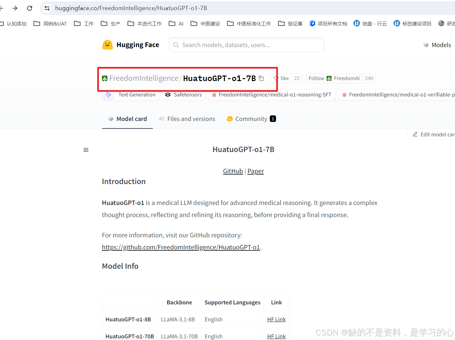This screenshot has width=455, height=340.
Task: Click the browser address bar URL
Action: (x=131, y=8)
